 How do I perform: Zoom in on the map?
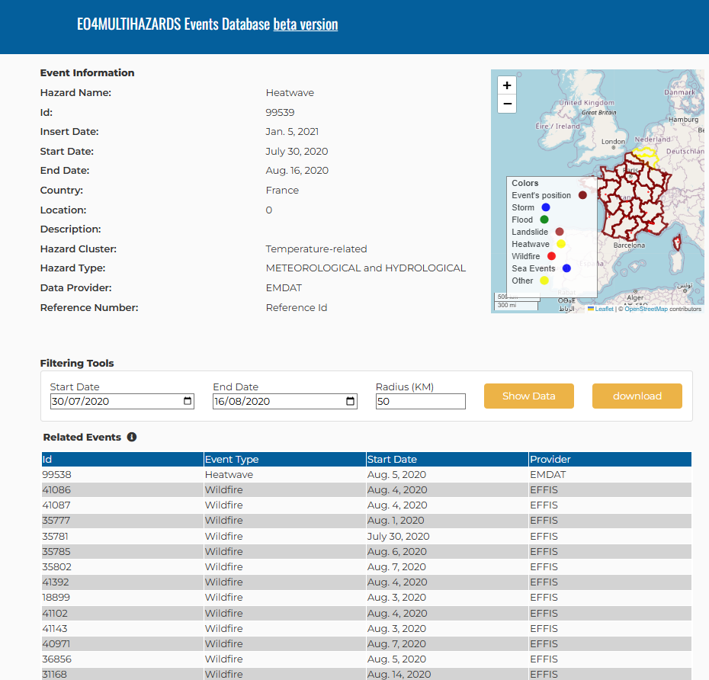click(x=507, y=85)
